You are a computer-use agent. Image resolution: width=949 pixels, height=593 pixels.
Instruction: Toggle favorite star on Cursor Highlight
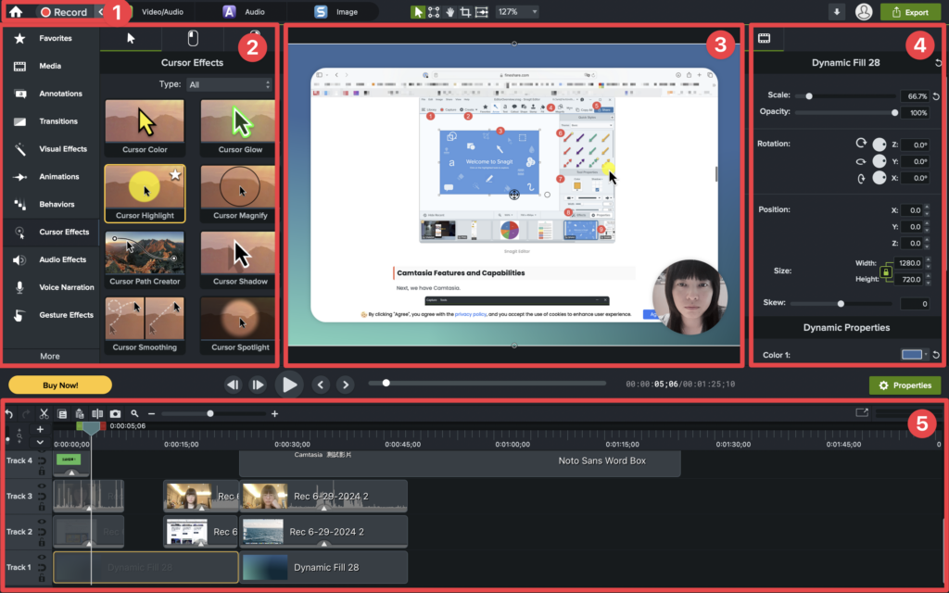175,175
